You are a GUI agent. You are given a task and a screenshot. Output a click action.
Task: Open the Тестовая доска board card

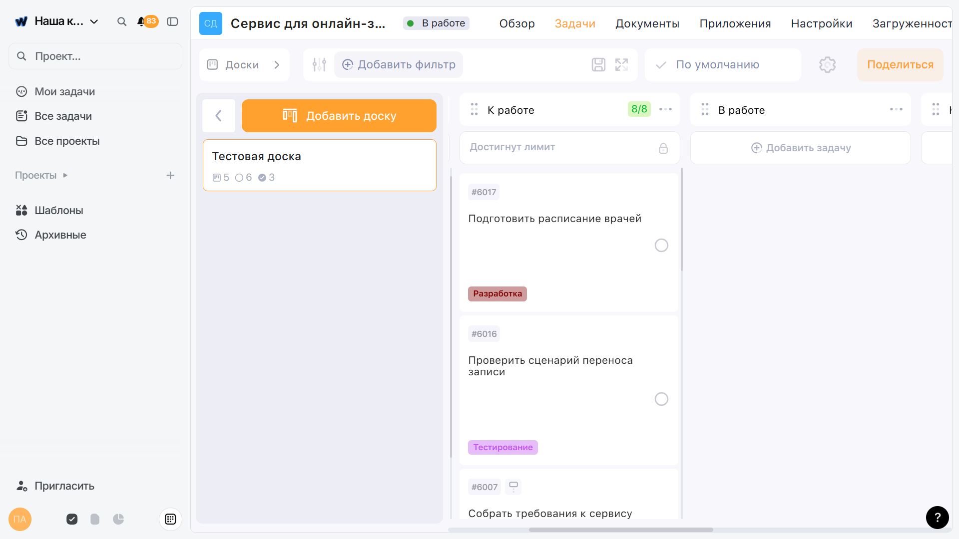(319, 165)
